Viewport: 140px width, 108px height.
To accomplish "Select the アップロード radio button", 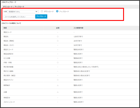I will point(57,11).
